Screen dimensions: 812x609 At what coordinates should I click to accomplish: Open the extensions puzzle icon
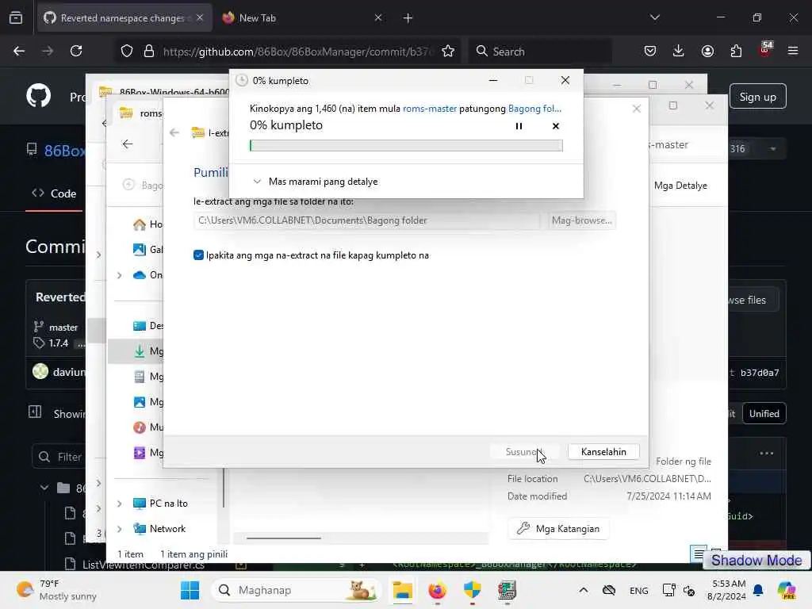[x=736, y=51]
